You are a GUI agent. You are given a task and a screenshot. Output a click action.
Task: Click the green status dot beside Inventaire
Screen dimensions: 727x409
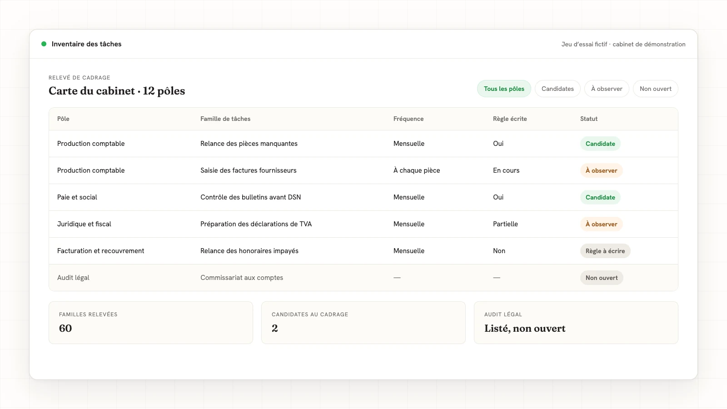(44, 44)
